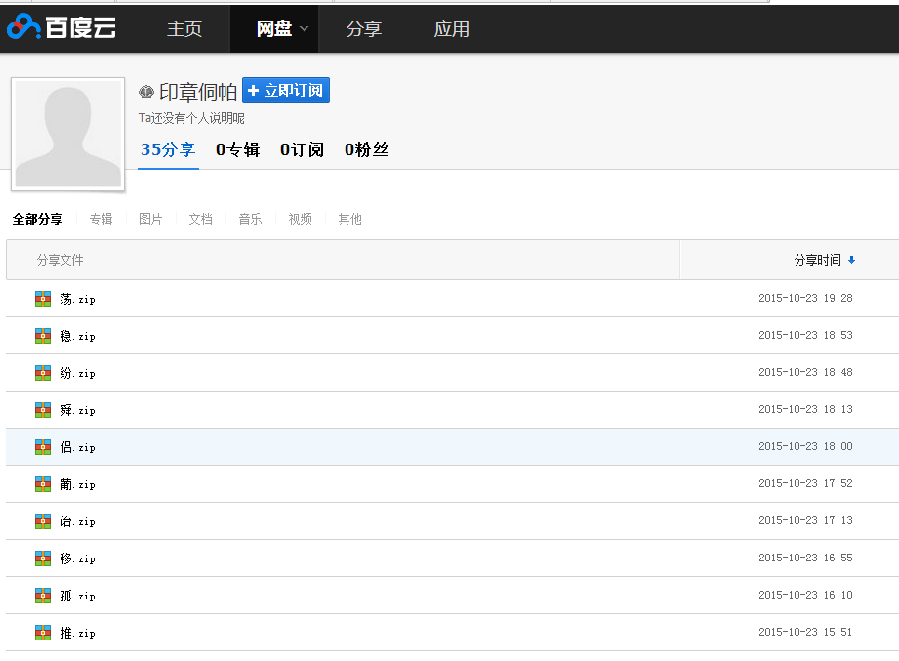The width and height of the screenshot is (899, 661).
Task: Sort by the 分享时间 column header
Action: pyautogui.click(x=818, y=261)
